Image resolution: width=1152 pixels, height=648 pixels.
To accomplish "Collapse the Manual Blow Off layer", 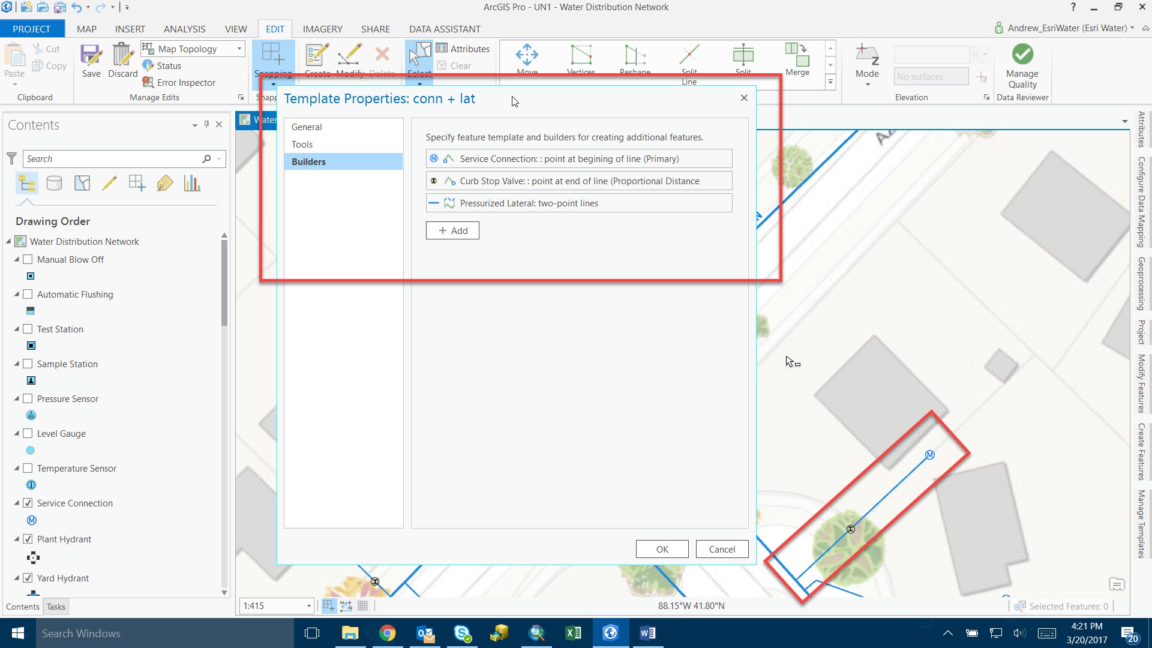I will point(17,260).
